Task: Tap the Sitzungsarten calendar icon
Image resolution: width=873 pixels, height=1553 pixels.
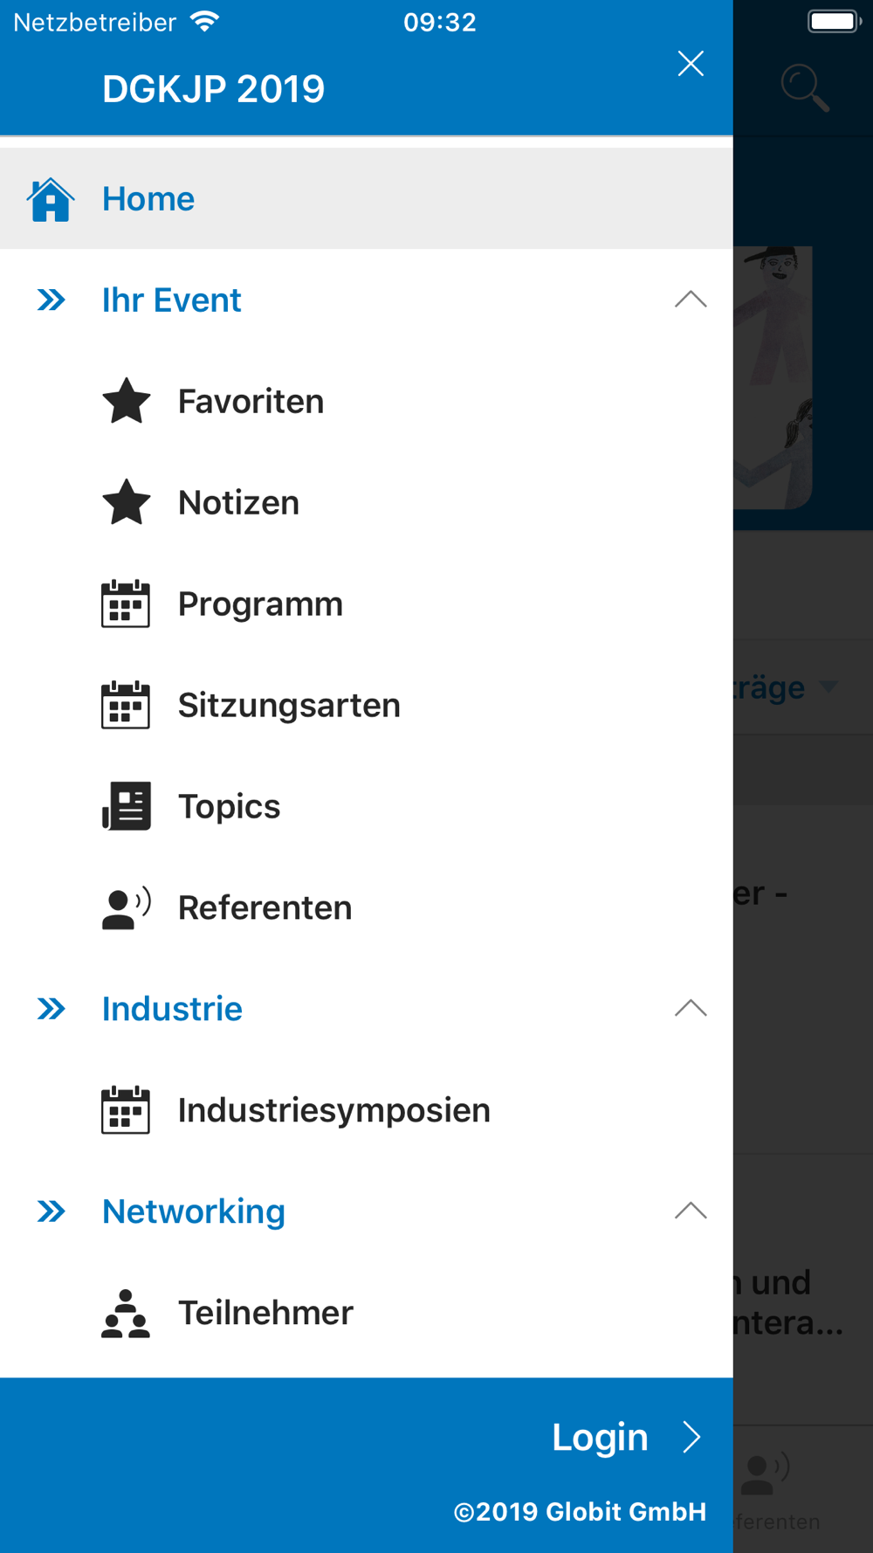Action: coord(126,706)
